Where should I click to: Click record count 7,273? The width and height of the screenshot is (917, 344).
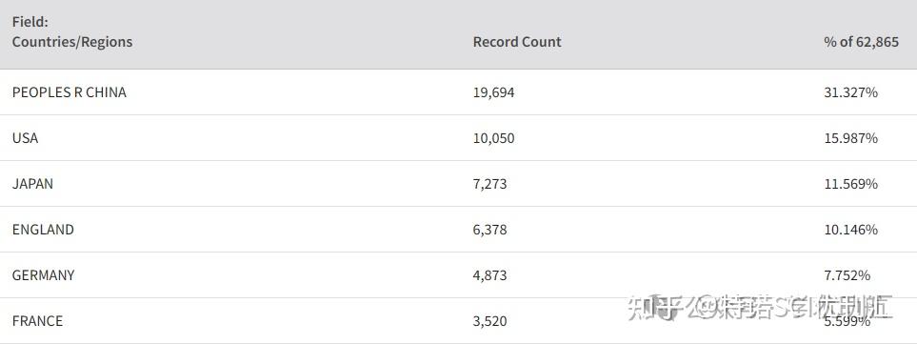(490, 184)
